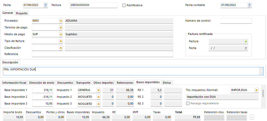The image size is (267, 121).
Task: Click the Medio de pago lookup arrow
Action: pyautogui.click(x=61, y=34)
